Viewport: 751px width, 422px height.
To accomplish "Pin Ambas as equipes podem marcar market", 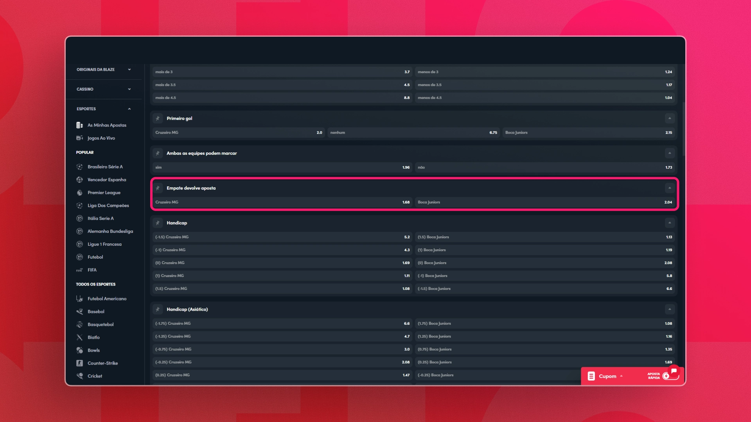I will 158,153.
